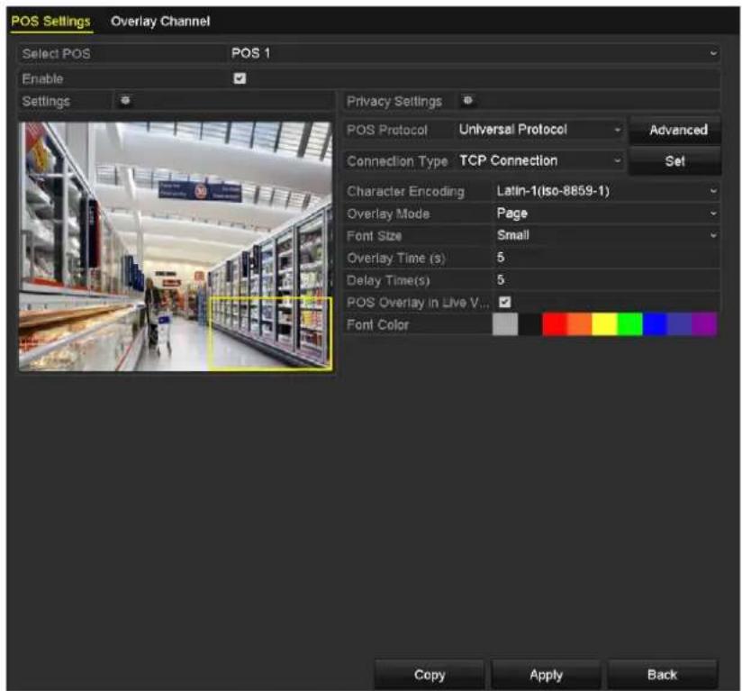Switch to the Overlay Channel tab
742x691 pixels.
point(160,22)
